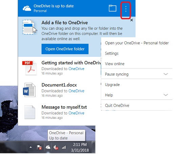Expand the Pause syncing chevron
This screenshot has width=176, height=154.
click(x=166, y=74)
